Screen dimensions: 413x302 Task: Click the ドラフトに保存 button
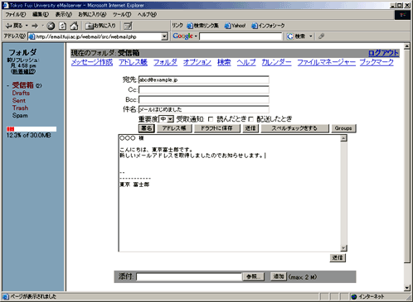tap(216, 128)
